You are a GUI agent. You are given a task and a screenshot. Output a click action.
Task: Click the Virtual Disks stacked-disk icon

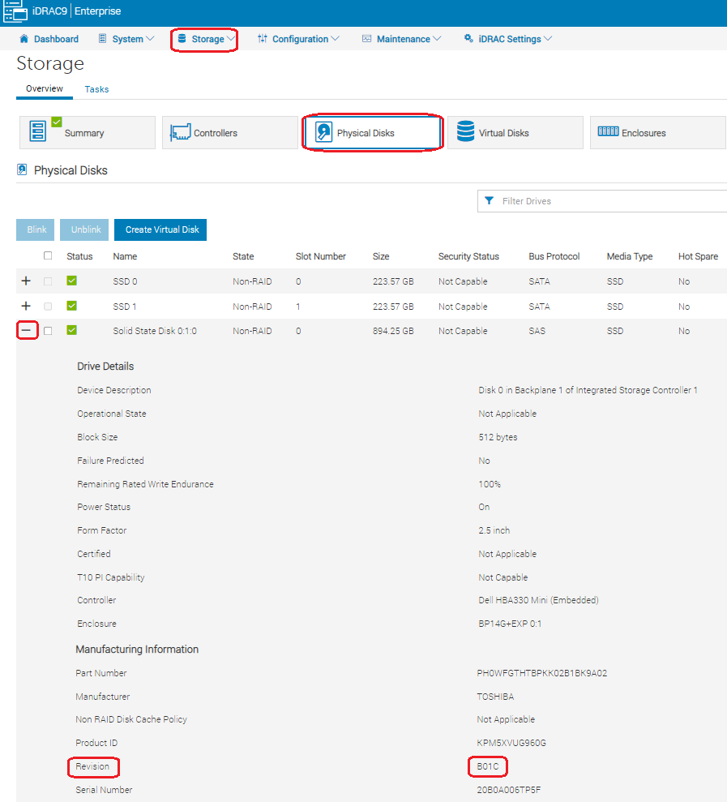(x=465, y=131)
